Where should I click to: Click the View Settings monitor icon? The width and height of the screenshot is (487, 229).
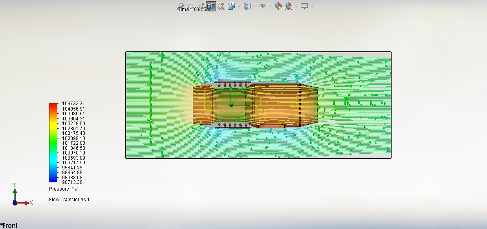point(304,6)
